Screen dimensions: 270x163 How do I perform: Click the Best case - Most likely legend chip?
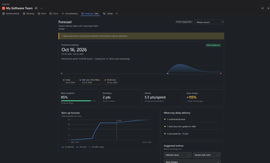90,81
